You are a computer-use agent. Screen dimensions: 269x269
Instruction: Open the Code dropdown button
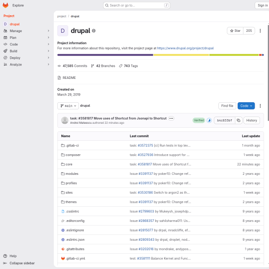tap(246, 106)
